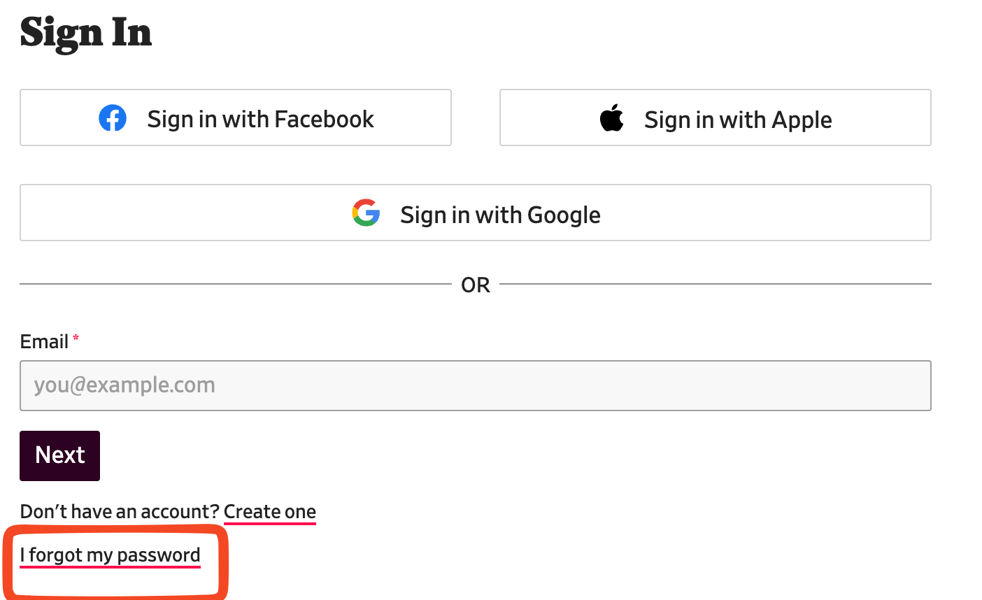Click the pink underline beneath Create one
Screen dimensions: 982x600
270,524
